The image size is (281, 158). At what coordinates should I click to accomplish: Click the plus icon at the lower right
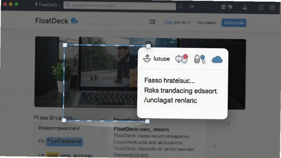pyautogui.click(x=215, y=147)
